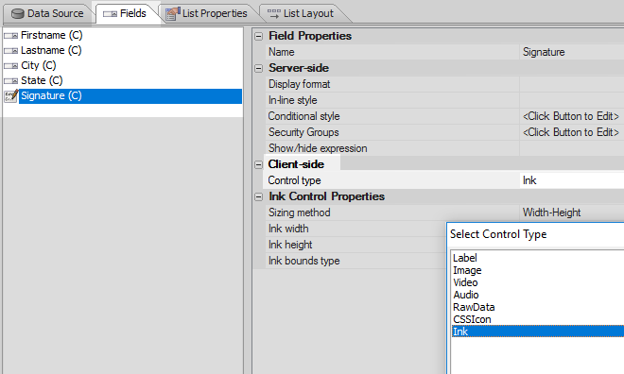This screenshot has height=374, width=624.
Task: Select the Ink width property label
Action: pyautogui.click(x=288, y=229)
